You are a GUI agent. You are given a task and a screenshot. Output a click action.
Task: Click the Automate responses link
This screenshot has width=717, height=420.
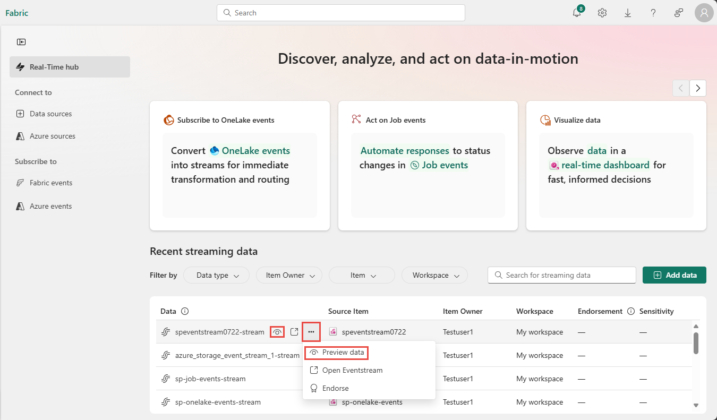[405, 151]
